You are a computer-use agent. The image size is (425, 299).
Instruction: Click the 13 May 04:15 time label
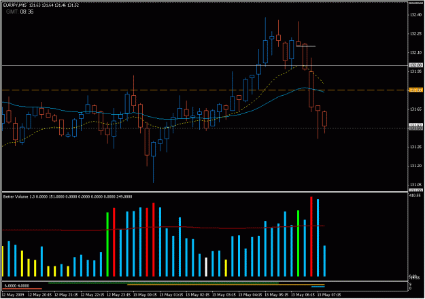[x=250, y=295]
